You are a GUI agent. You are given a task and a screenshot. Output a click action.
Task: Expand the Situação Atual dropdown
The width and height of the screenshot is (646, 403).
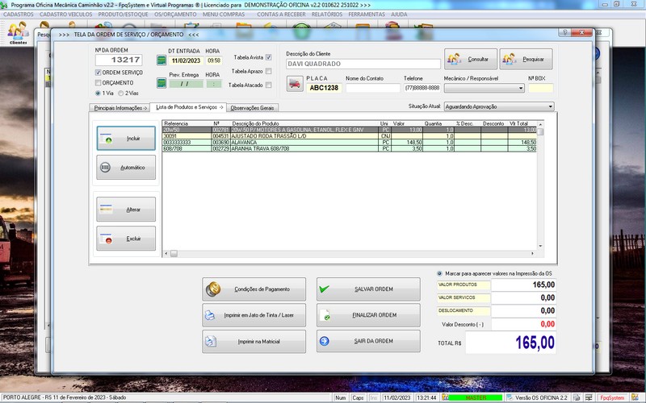pyautogui.click(x=551, y=106)
